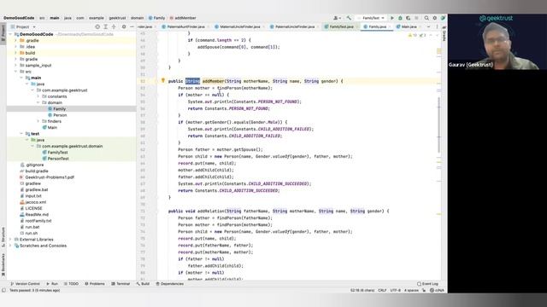
Task: Open Project panel options gear
Action: 124,26
